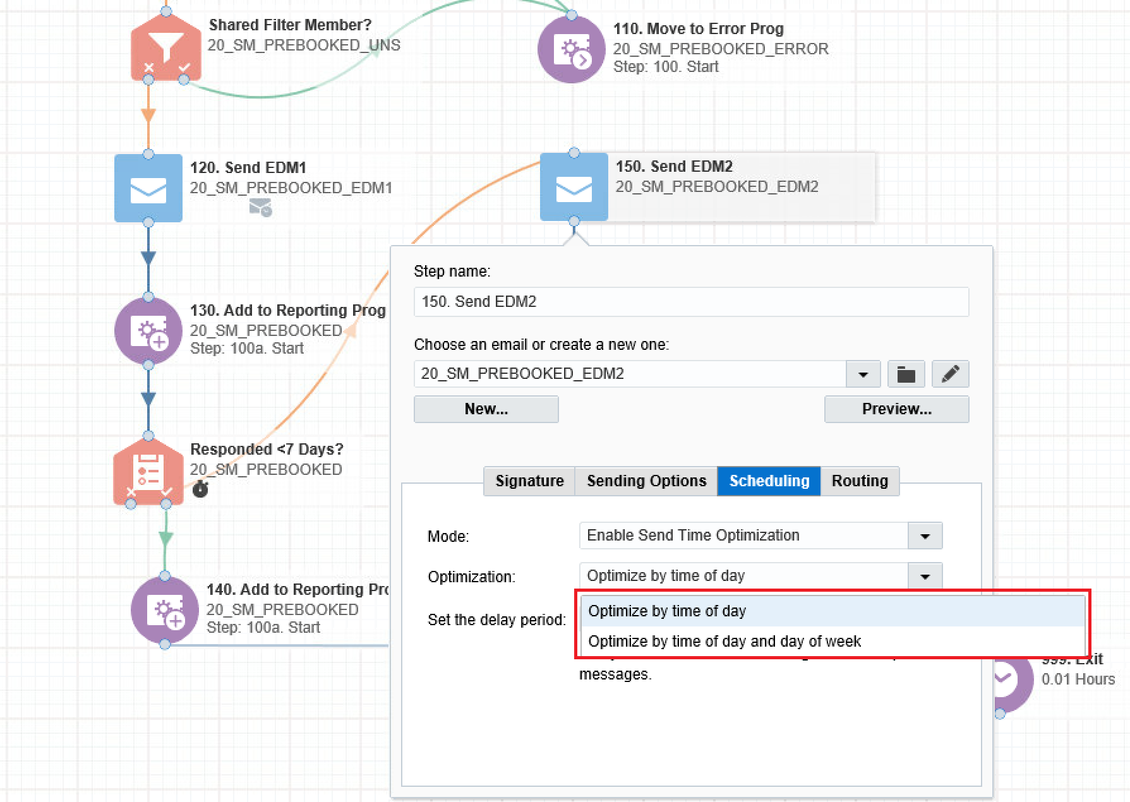Select the Shared Filter Member funnel node
This screenshot has height=802, width=1130.
166,47
